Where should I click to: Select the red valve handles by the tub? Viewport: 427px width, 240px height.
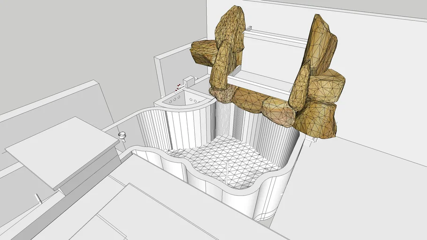[178, 86]
